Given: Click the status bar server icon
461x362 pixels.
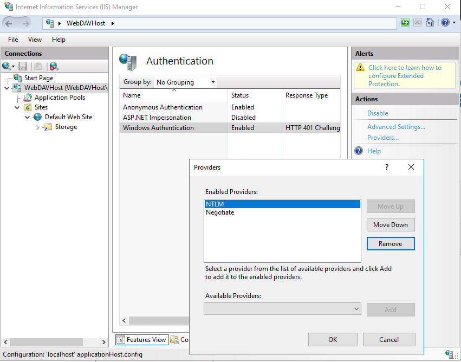Looking at the screenshot, I should [450, 354].
